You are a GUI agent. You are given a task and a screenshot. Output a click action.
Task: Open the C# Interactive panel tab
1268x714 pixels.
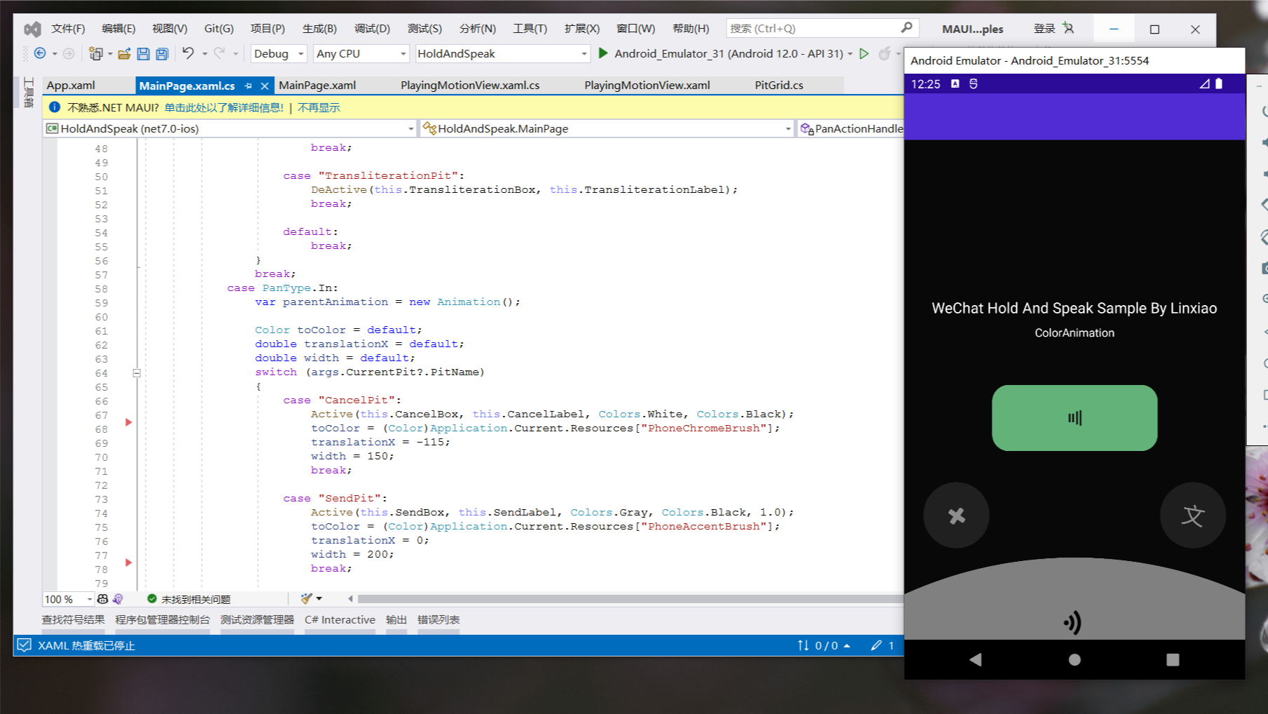(340, 619)
